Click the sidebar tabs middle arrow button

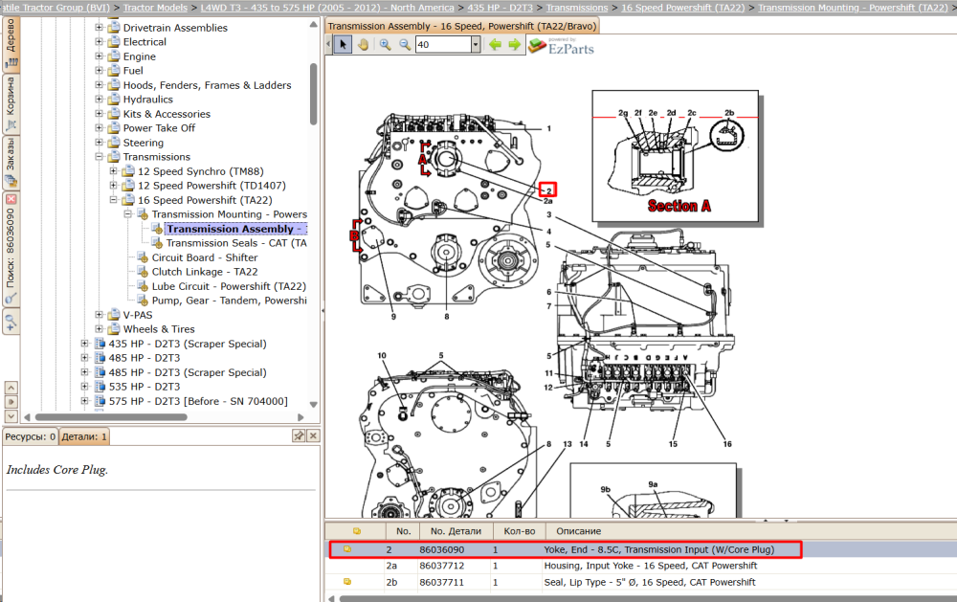[x=11, y=402]
